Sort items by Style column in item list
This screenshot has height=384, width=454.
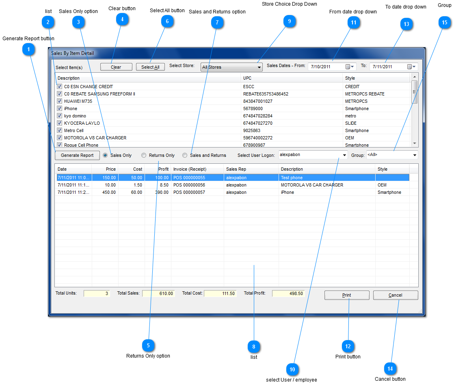[376, 78]
